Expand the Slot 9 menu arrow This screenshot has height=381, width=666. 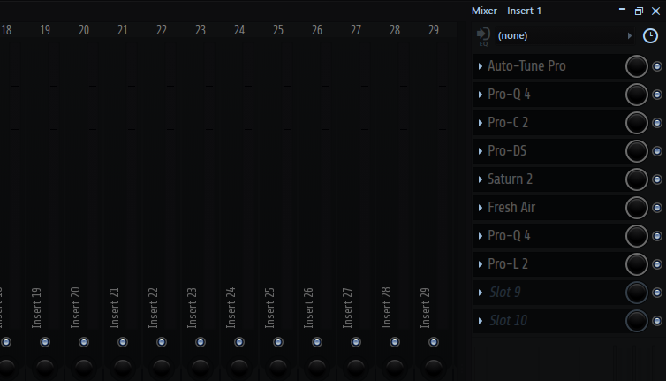point(481,293)
